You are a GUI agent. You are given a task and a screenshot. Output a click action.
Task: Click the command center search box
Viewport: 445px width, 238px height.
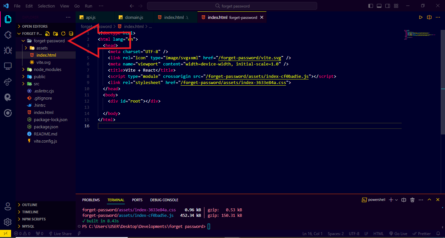[x=232, y=6]
